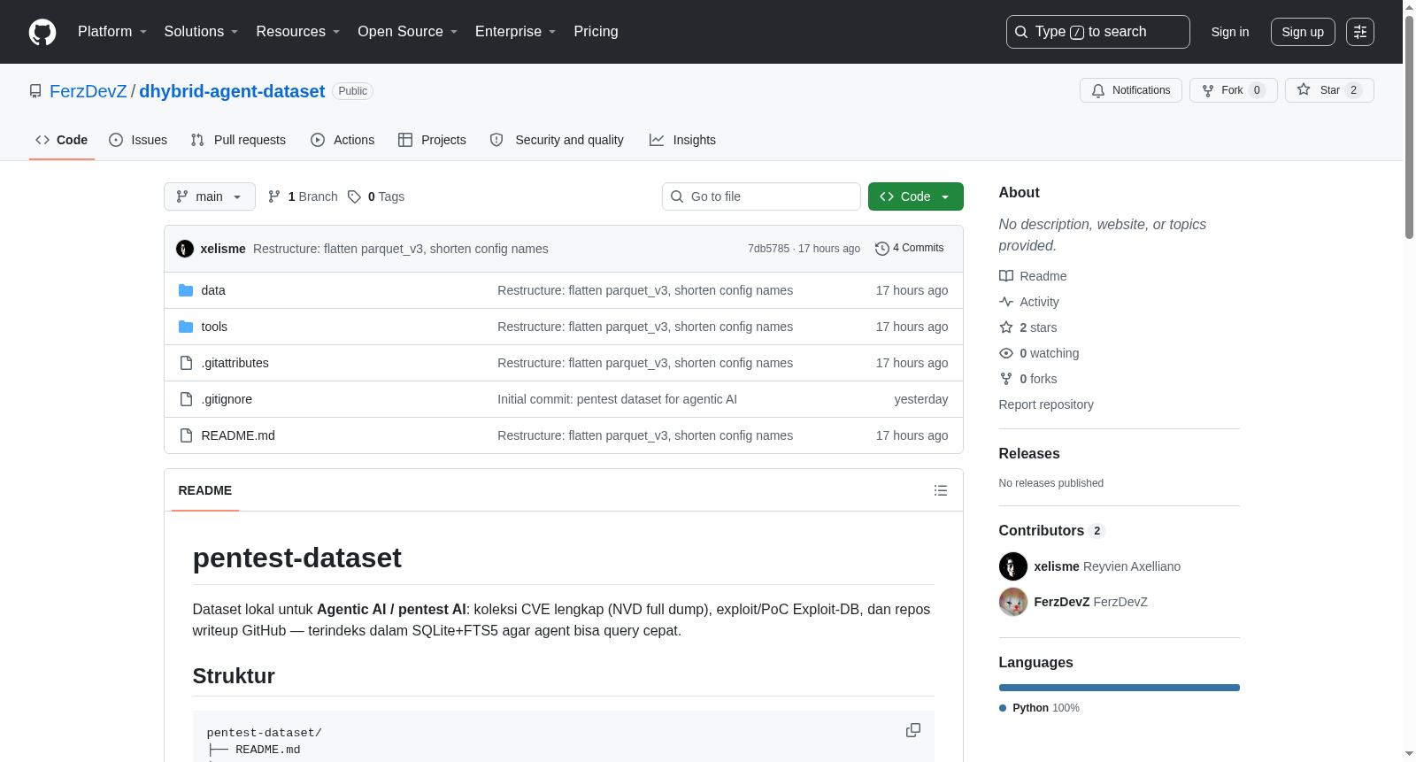The image size is (1416, 762).
Task: Open the data folder name
Action: tap(213, 290)
